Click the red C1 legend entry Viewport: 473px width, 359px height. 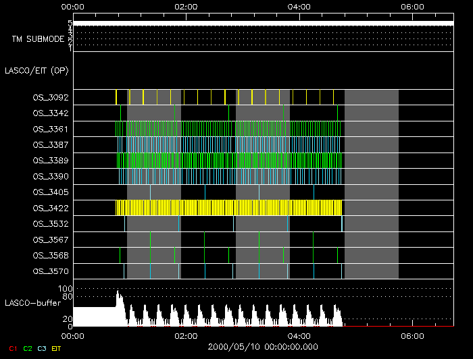click(13, 349)
